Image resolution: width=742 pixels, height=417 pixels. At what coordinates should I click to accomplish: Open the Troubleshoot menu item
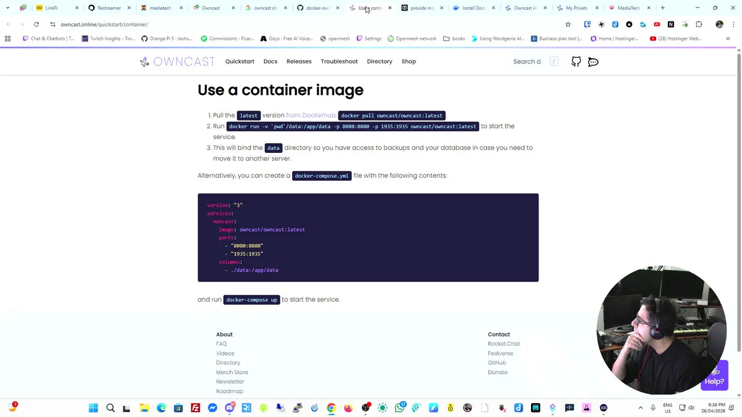click(339, 61)
